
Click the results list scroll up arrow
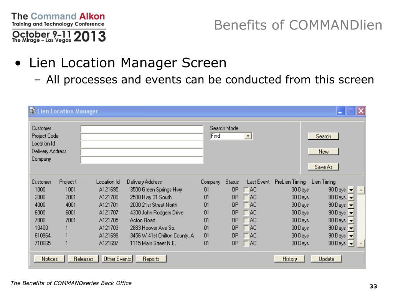[361, 190]
